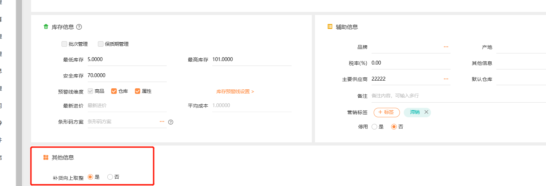Image resolution: width=546 pixels, height=186 pixels.
Task: Click the 最新进价 input field
Action: click(x=127, y=105)
